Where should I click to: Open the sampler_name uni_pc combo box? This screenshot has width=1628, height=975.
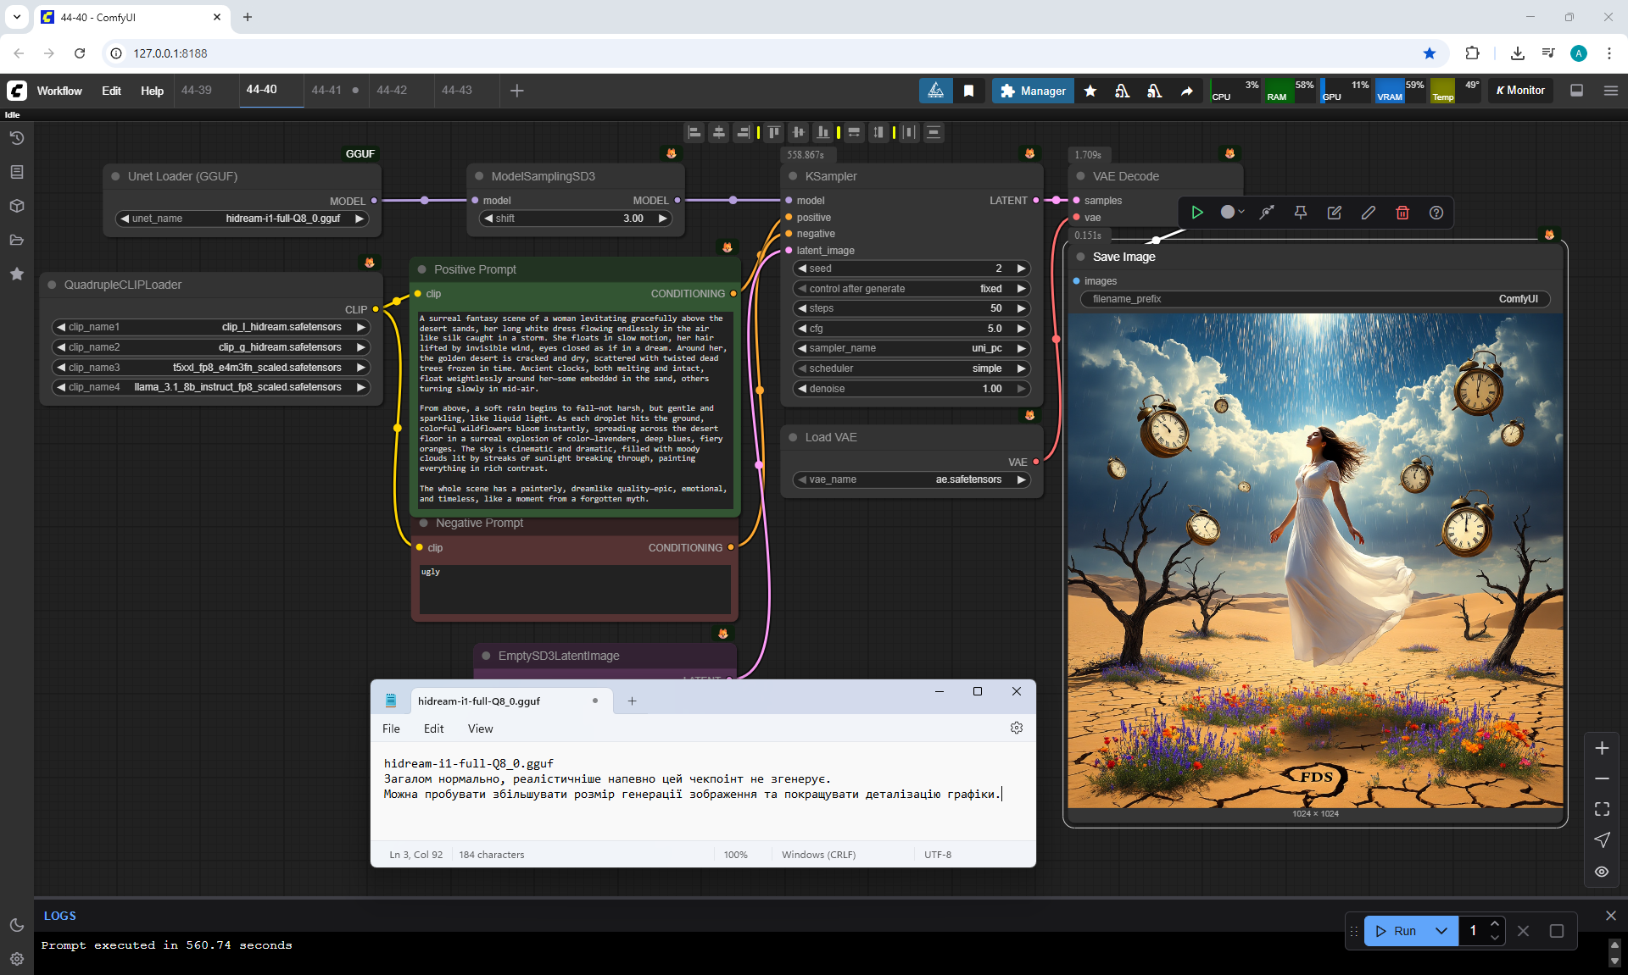911,348
